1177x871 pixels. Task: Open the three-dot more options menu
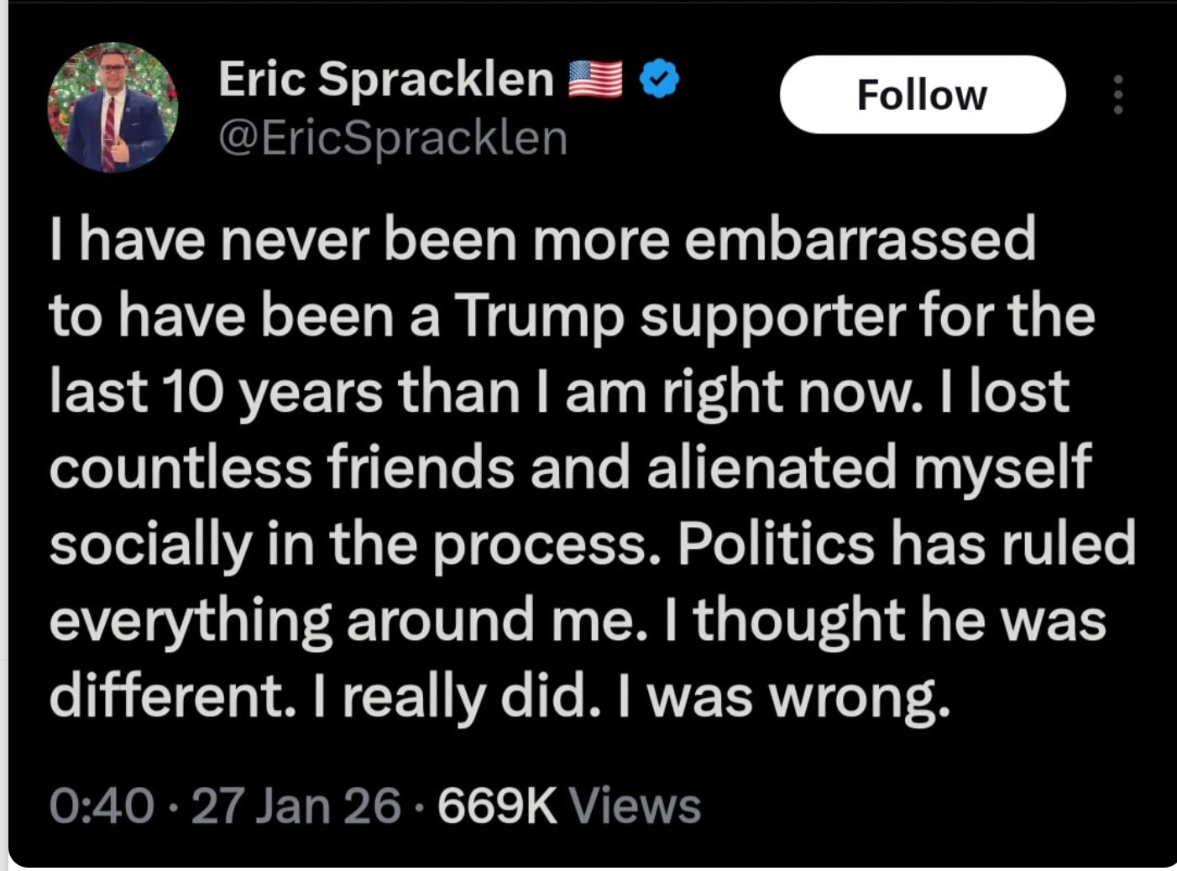coord(1117,95)
